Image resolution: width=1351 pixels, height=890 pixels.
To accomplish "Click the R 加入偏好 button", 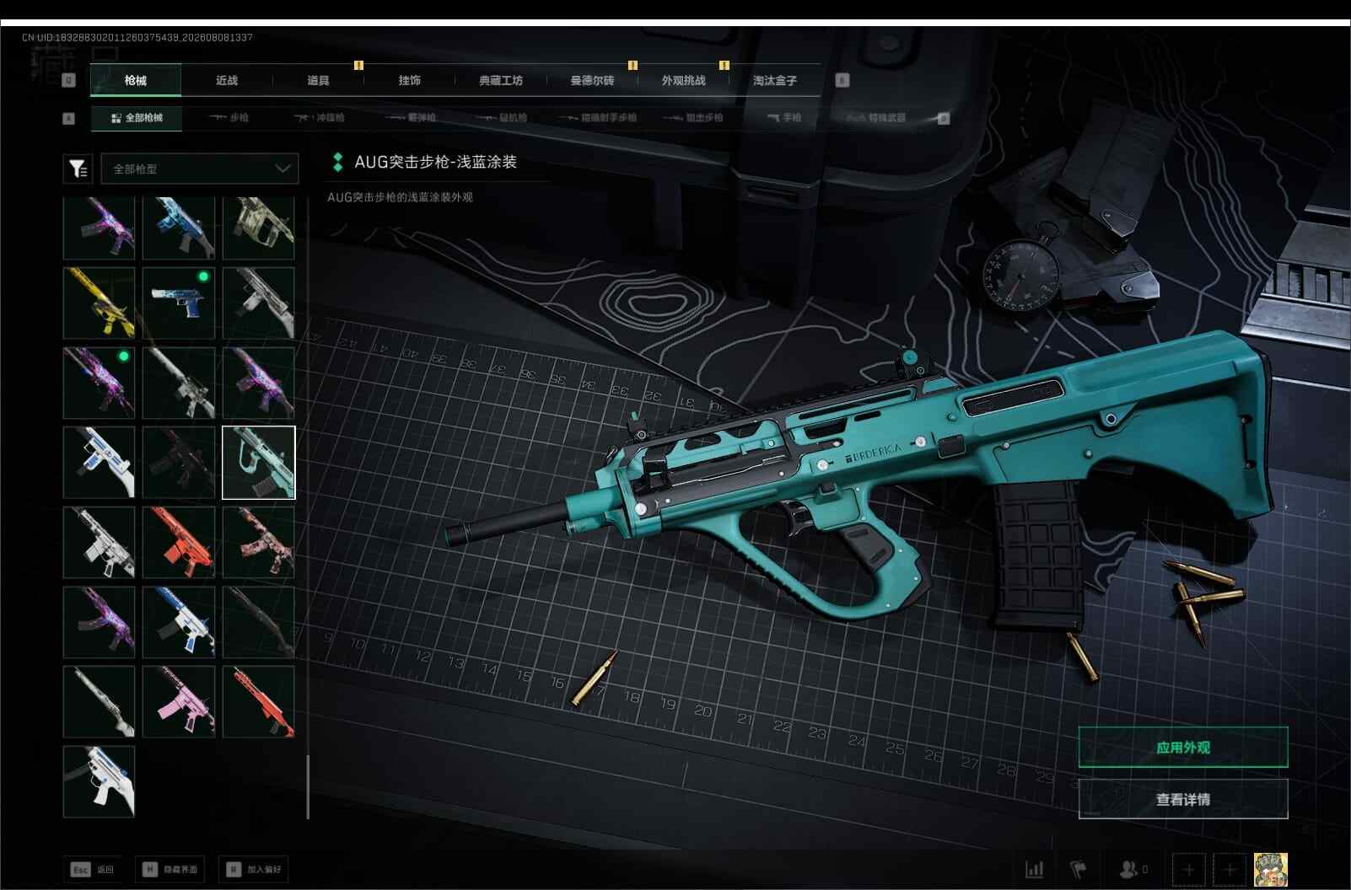I will pyautogui.click(x=254, y=869).
